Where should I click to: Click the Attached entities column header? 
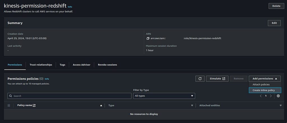[x=210, y=105]
